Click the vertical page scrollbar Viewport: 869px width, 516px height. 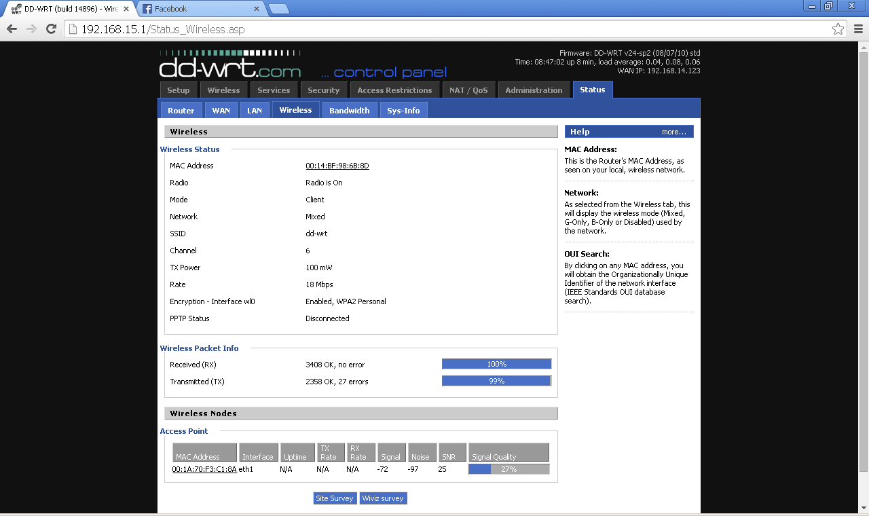tap(863, 261)
